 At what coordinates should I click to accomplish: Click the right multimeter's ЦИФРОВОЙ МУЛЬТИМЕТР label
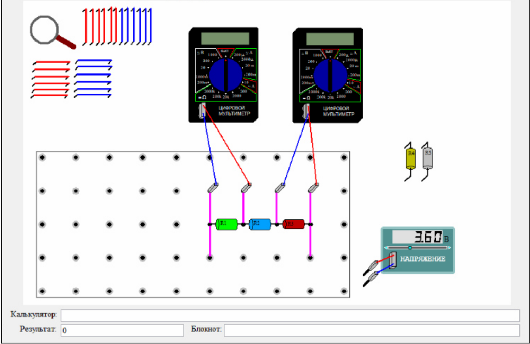[x=338, y=111]
